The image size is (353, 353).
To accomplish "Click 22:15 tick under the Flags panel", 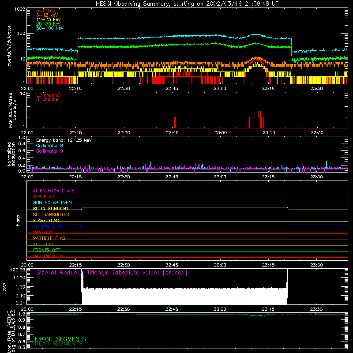I will [75, 265].
